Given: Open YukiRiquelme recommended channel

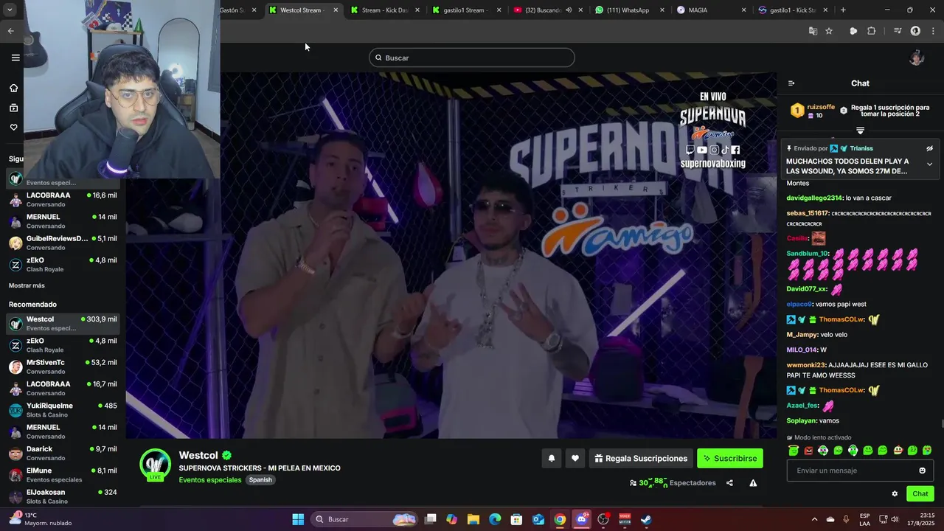Looking at the screenshot, I should point(63,409).
